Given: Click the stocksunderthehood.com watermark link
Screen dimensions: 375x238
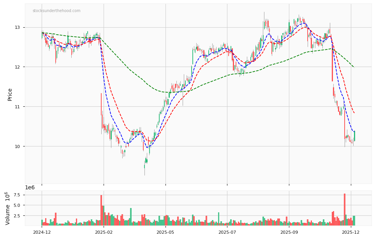Looking at the screenshot, I should pyautogui.click(x=56, y=12).
